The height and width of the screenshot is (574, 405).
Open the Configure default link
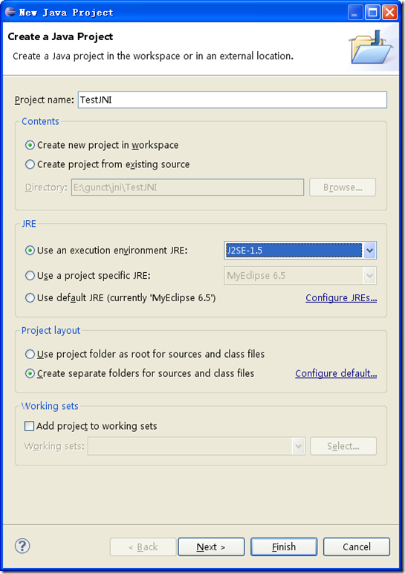pos(336,373)
